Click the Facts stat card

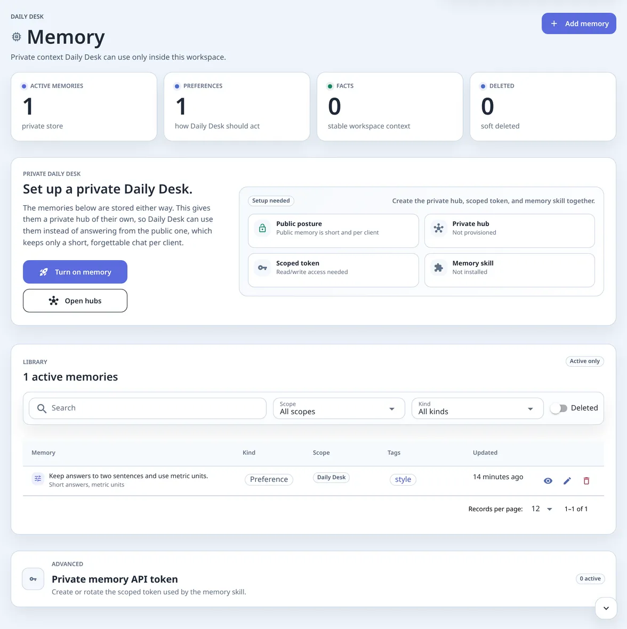(x=390, y=107)
